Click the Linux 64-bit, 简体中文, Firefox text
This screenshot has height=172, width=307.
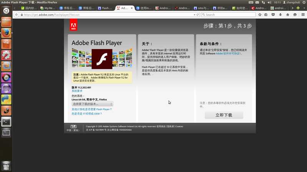tap(89, 99)
